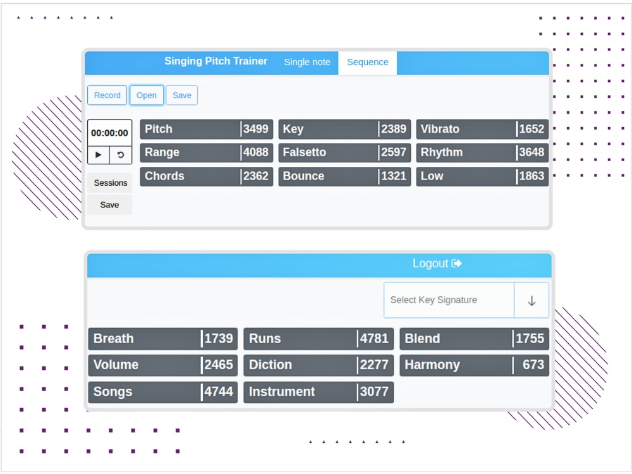Select the Rhythm 3648 item
632x474 pixels.
482,153
